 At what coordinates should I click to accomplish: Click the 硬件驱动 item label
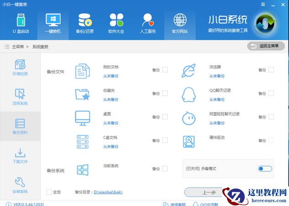click(217, 137)
